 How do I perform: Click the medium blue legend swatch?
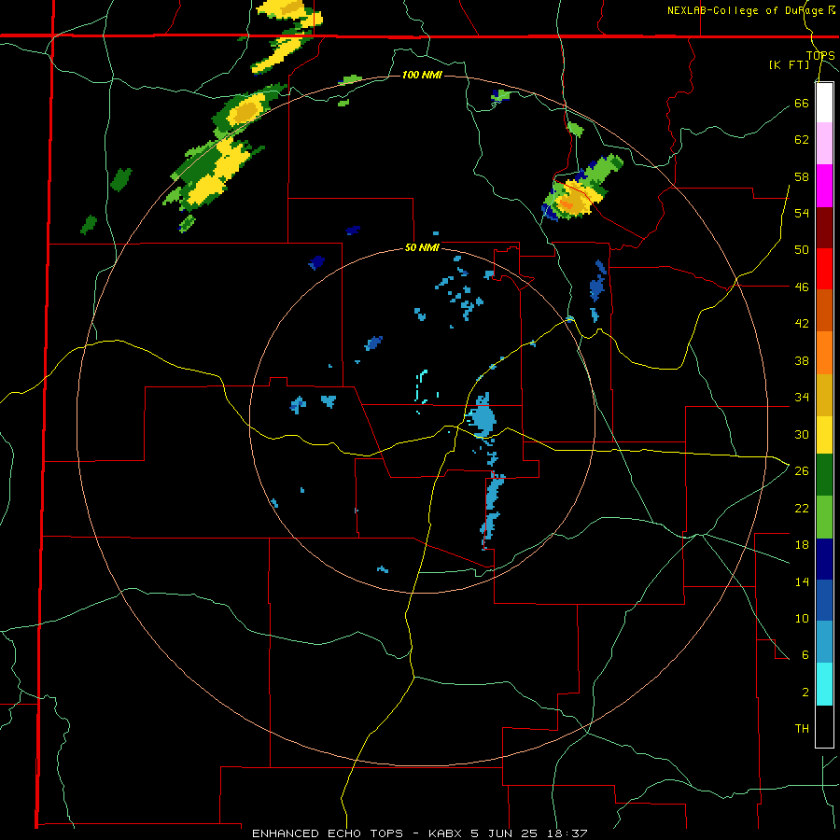point(824,600)
